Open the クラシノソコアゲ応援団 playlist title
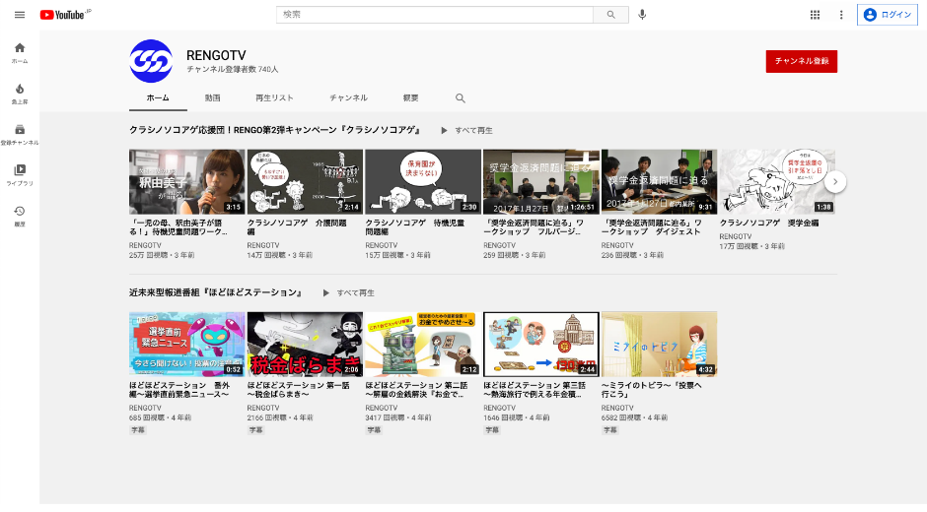927x512 pixels. tap(275, 130)
